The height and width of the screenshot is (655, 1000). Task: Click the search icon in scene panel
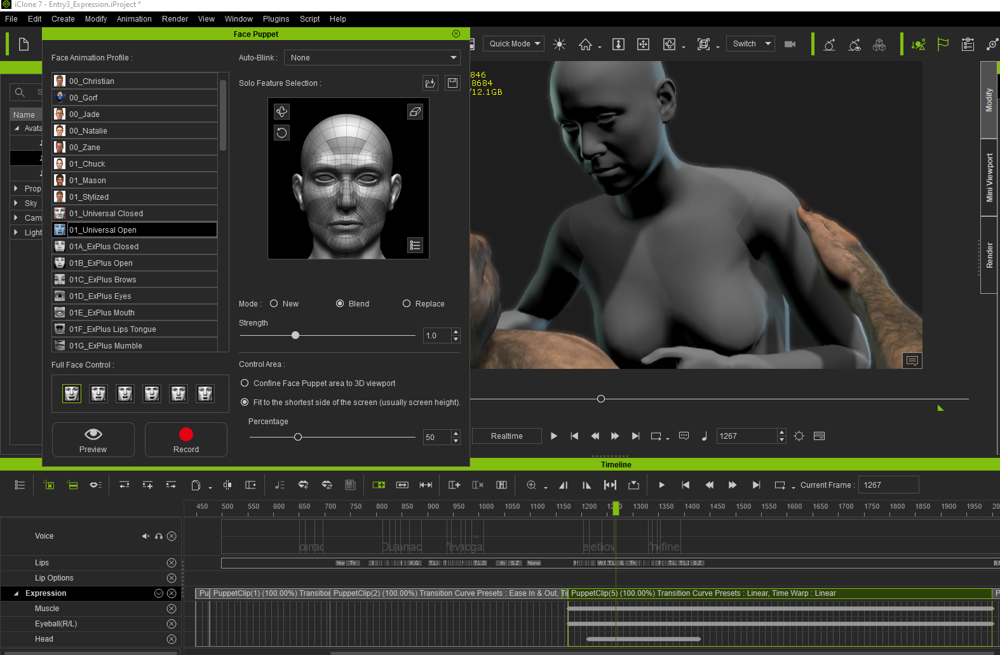pos(20,93)
